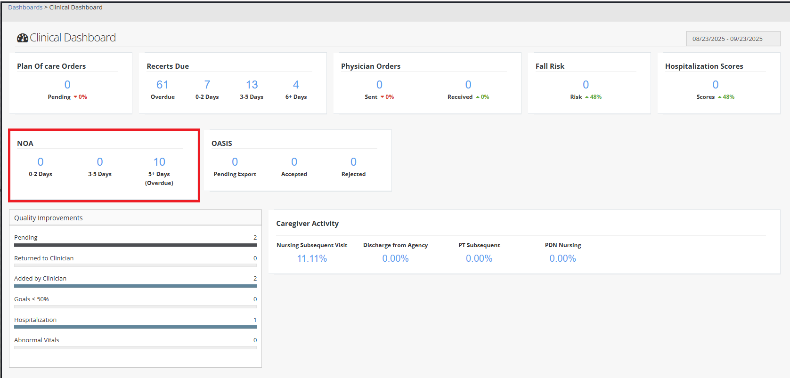Viewport: 790px width, 378px height.
Task: Select the Added by Clinician bar
Action: point(135,286)
